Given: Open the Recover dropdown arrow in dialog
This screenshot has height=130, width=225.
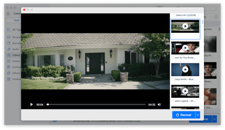Looking at the screenshot, I should point(198,115).
